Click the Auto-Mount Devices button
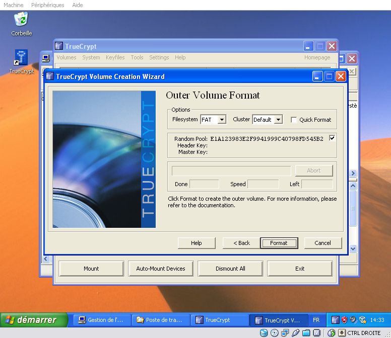 click(161, 269)
